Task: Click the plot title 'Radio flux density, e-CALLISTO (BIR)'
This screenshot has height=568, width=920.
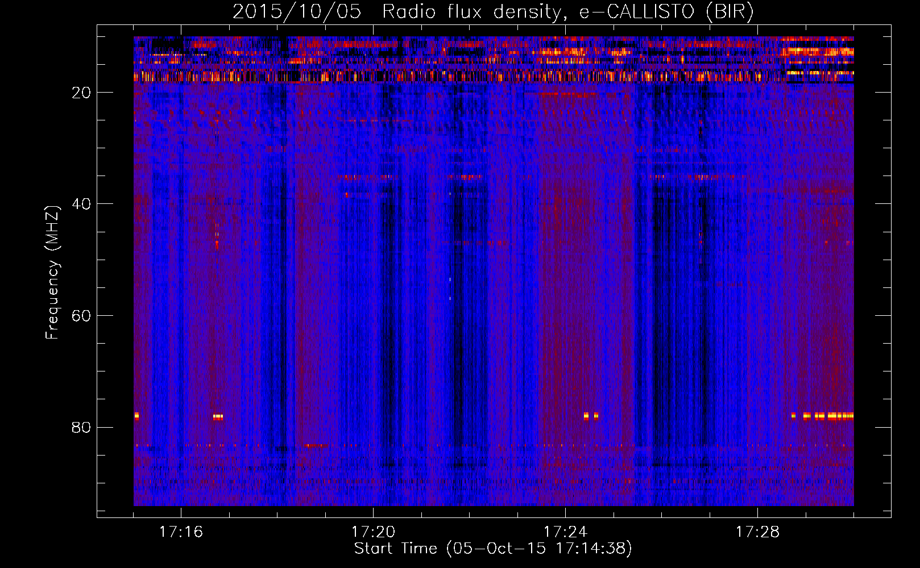Action: point(568,12)
